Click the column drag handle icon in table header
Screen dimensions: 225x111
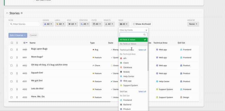(x=17, y=43)
